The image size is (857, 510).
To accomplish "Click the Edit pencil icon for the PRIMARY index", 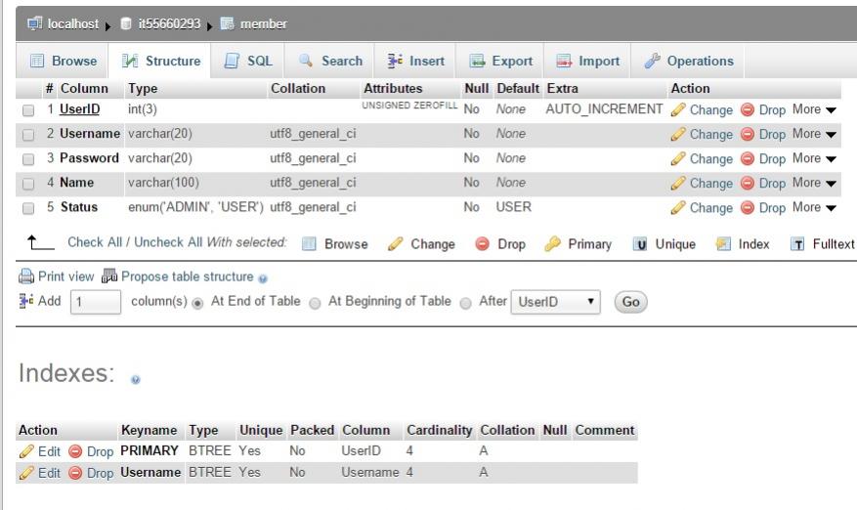I will click(26, 451).
